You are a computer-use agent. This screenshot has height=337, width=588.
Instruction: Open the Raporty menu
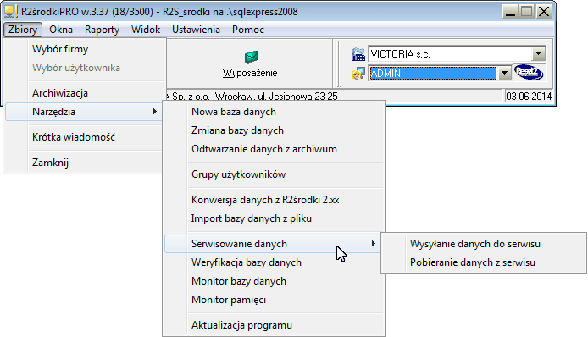(x=102, y=30)
